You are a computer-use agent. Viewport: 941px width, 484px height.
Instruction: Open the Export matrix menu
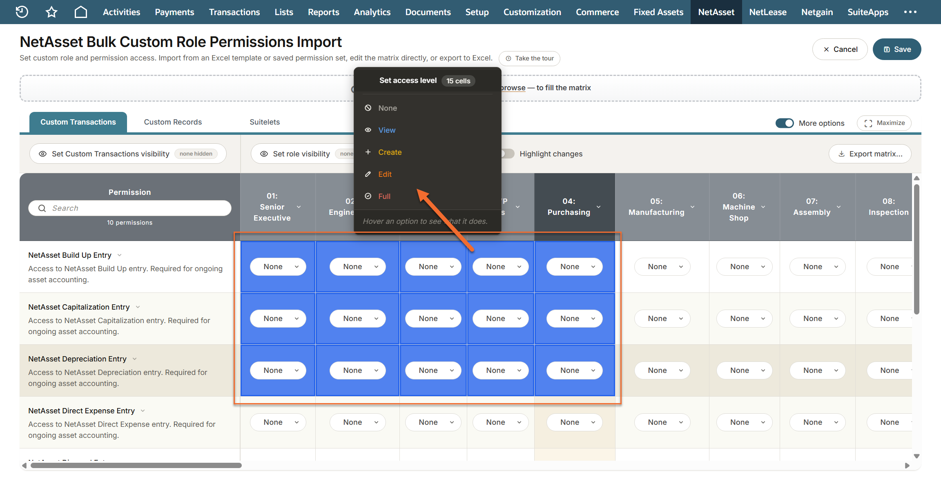coord(870,154)
